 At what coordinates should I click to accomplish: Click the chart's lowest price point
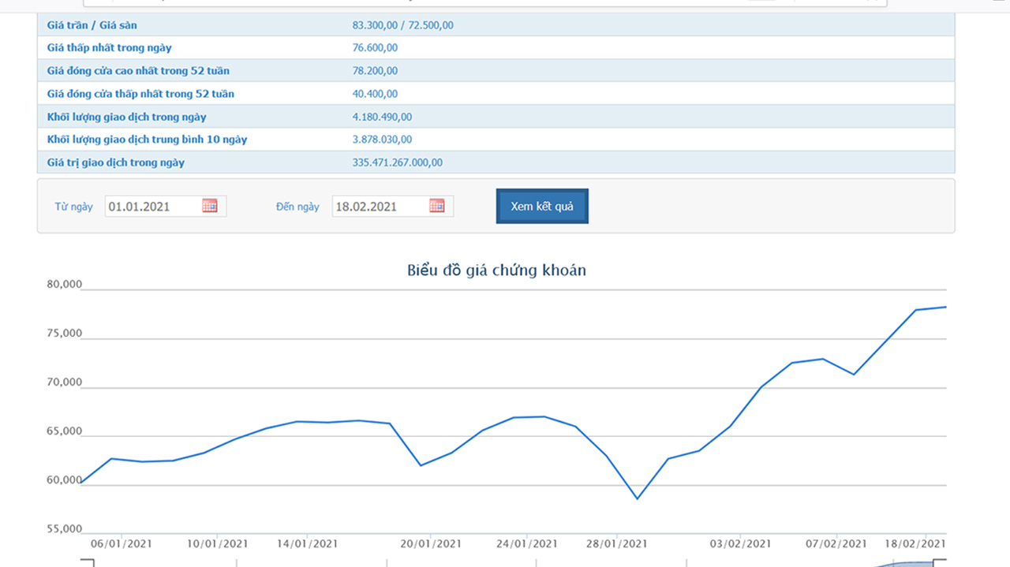tap(638, 498)
